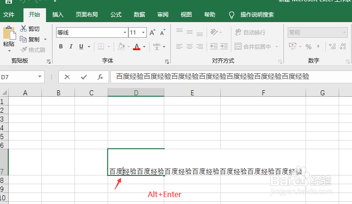Screen dimensions: 352x204
Task: Select the column F header
Action: click(x=263, y=93)
